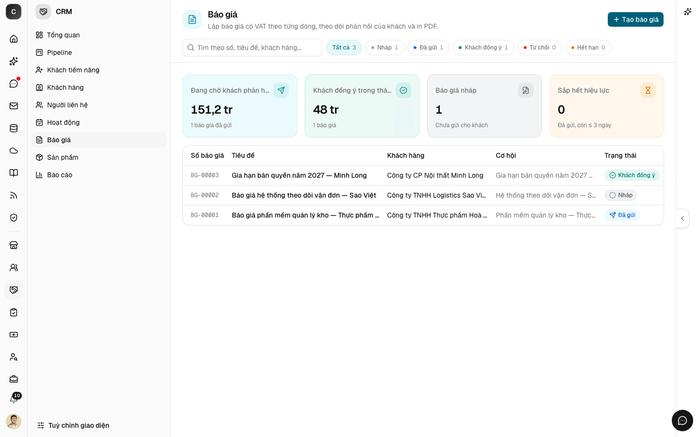The width and height of the screenshot is (699, 437).
Task: Go to Tổng quan in CRM menu
Action: coord(99,35)
